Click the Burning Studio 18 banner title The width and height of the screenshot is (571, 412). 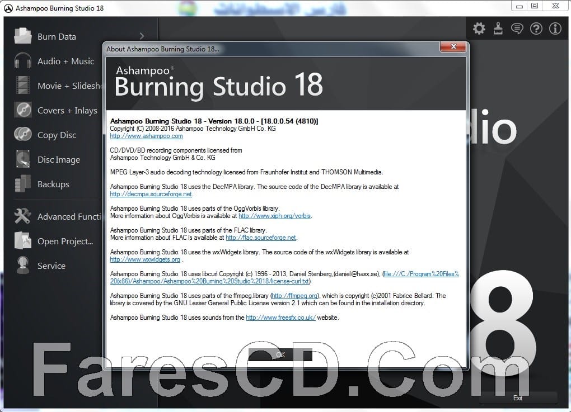tap(218, 86)
